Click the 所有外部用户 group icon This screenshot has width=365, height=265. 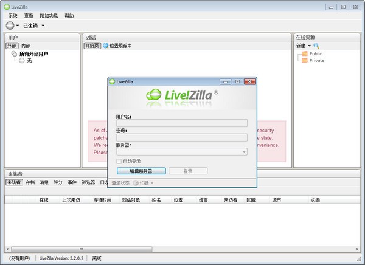(15, 54)
